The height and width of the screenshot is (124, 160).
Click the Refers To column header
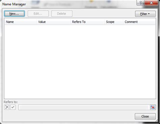click(x=87, y=22)
